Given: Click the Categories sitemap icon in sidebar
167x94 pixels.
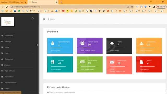Looking at the screenshot, I should [x=2, y=59].
